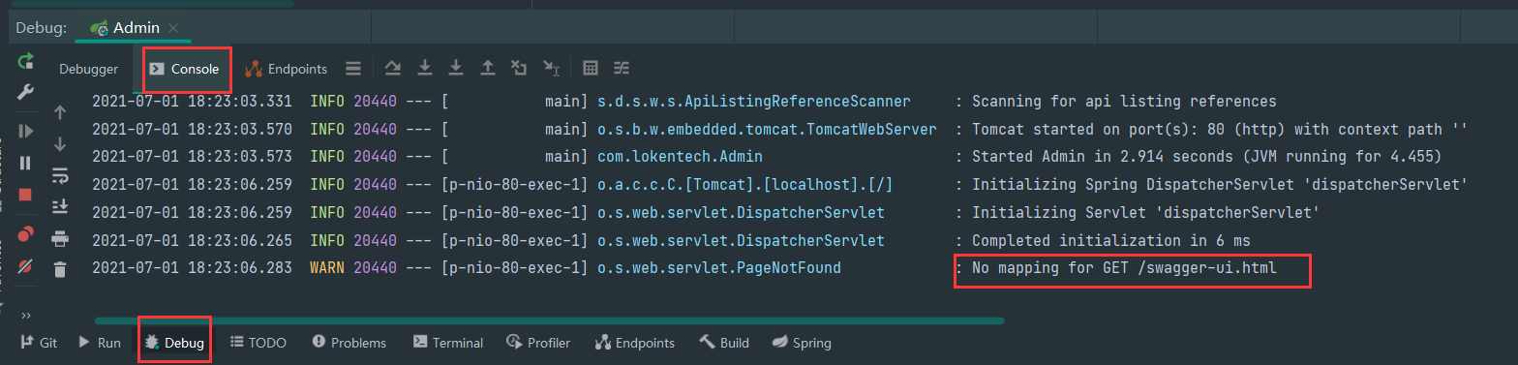1518x365 pixels.
Task: Pause the program execution
Action: tap(26, 164)
